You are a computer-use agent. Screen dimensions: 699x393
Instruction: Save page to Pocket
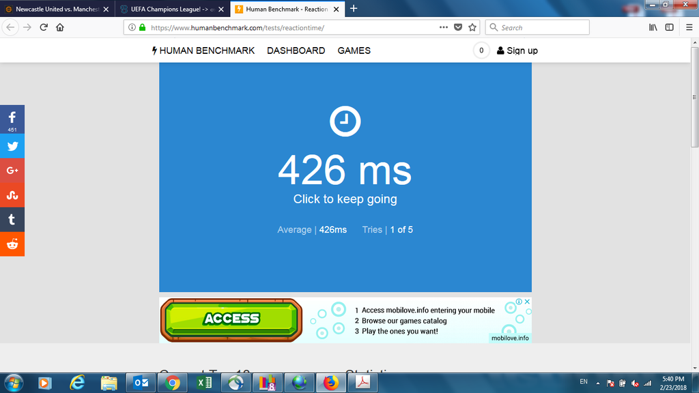pyautogui.click(x=458, y=27)
